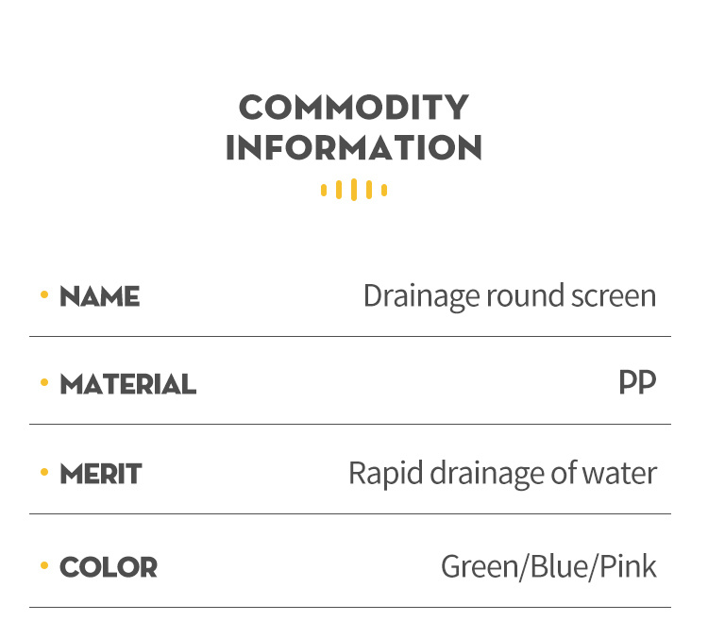Viewport: 708px width, 621px height.
Task: Click the word Green in color options
Action: point(480,567)
